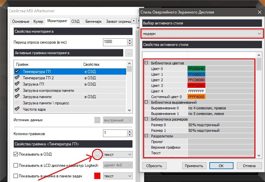Click the График column header
265x182 pixels.
pos(48,64)
